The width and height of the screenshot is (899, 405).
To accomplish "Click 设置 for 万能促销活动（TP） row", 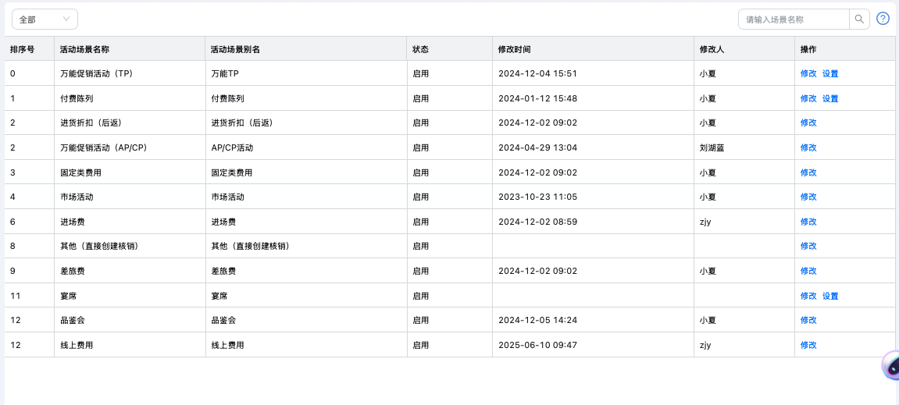I will [830, 74].
